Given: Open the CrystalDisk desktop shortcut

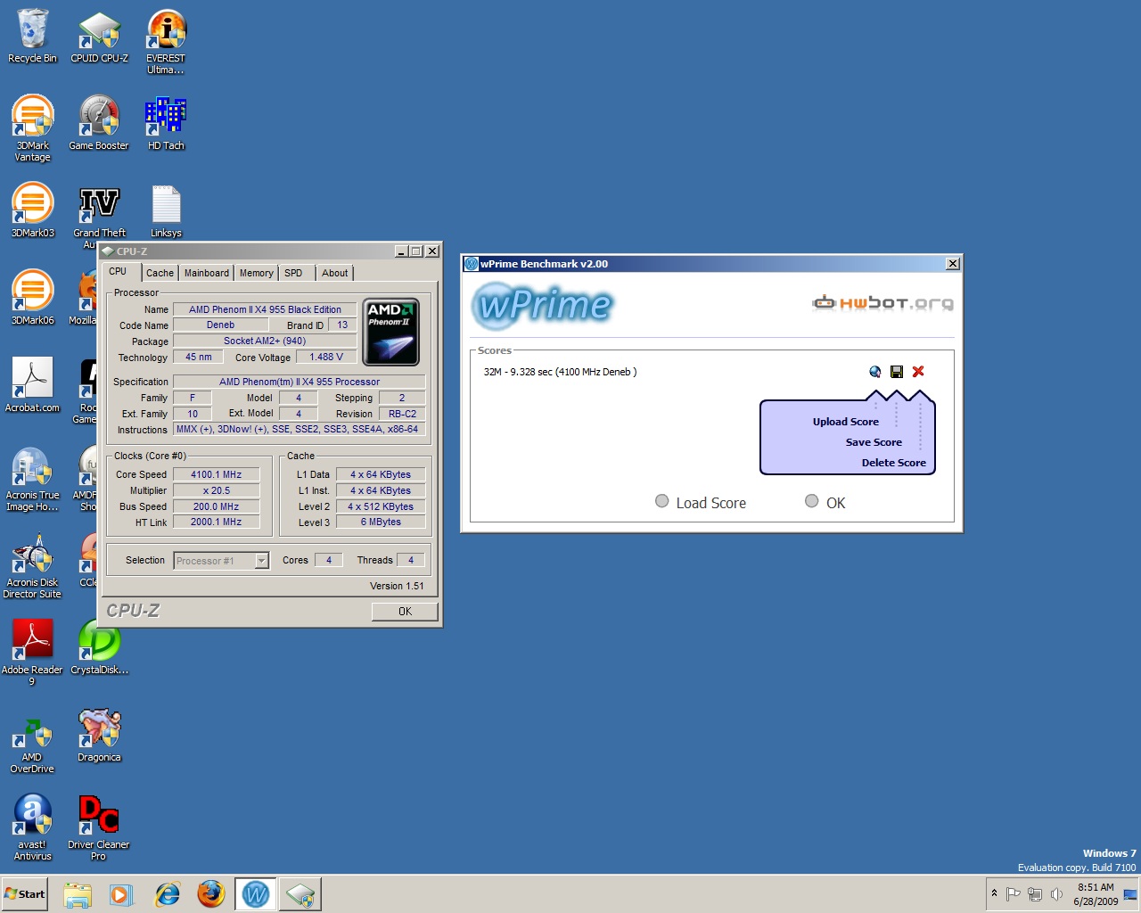Looking at the screenshot, I should [99, 646].
